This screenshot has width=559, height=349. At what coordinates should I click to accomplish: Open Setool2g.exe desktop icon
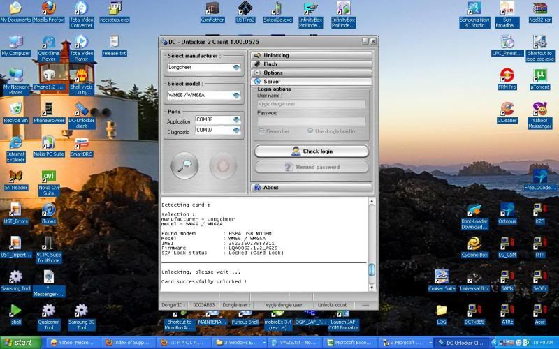click(277, 12)
